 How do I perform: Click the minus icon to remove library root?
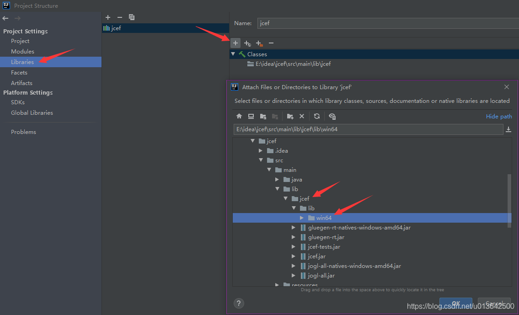[271, 43]
